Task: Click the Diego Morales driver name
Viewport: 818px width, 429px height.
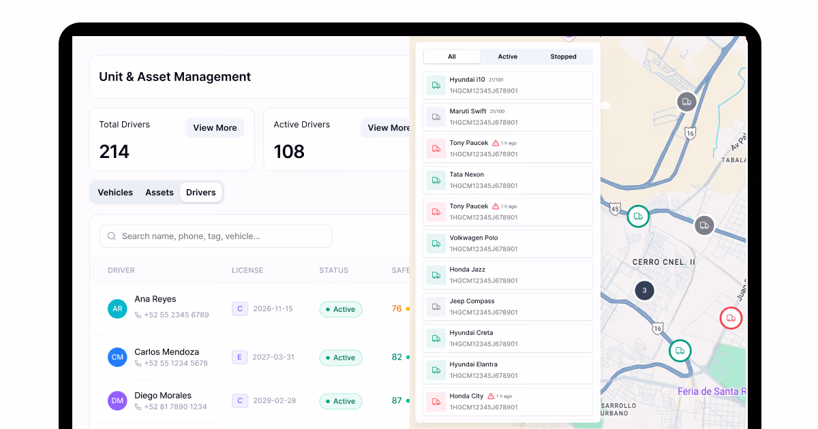Action: pos(163,396)
